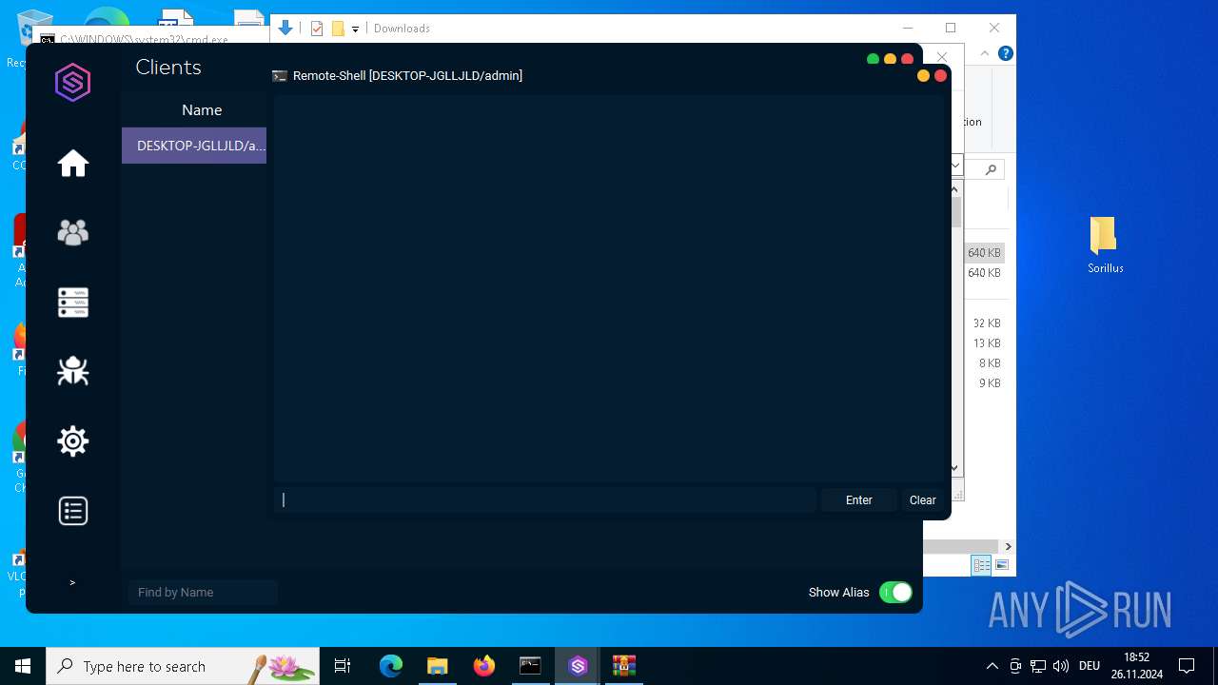
Task: Open the notification center icon
Action: tap(1187, 666)
